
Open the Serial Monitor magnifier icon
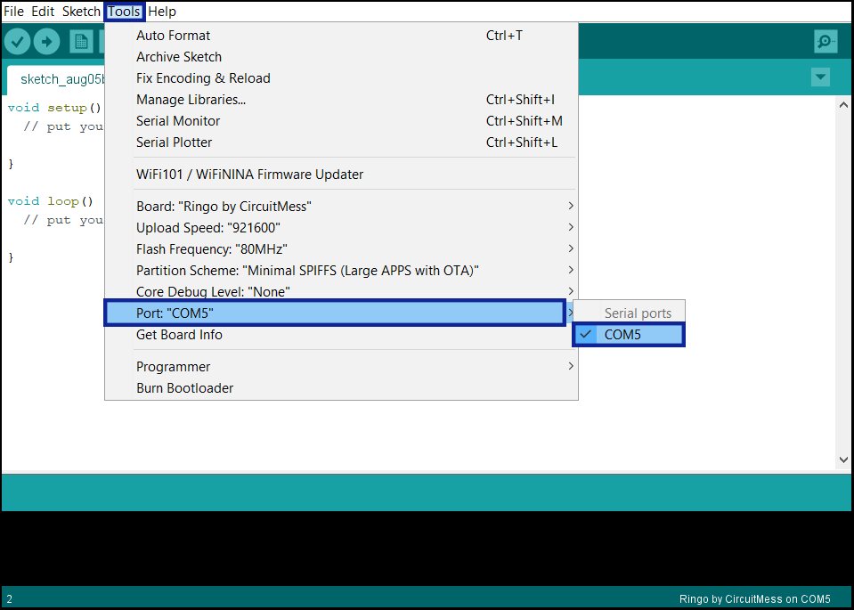click(826, 41)
